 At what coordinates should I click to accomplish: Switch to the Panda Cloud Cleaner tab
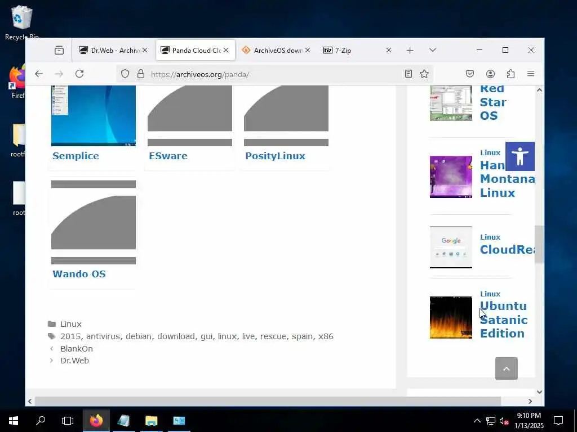pyautogui.click(x=196, y=50)
